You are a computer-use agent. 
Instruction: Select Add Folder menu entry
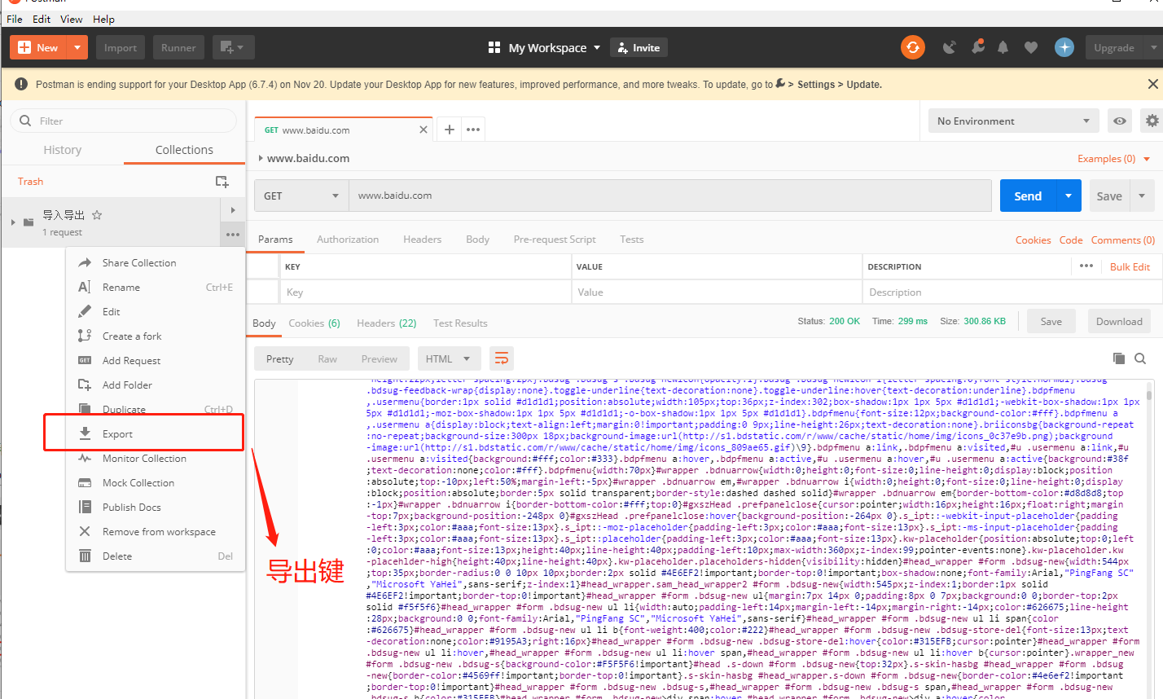[155, 385]
